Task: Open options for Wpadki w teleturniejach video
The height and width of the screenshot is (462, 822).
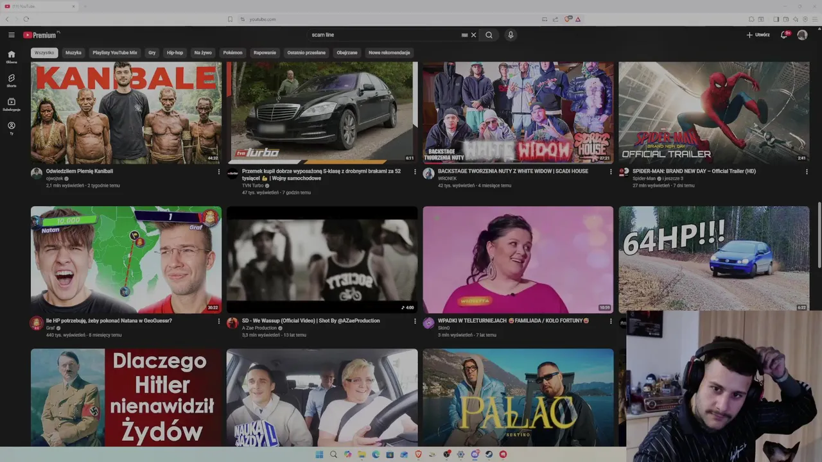Action: tap(611, 321)
